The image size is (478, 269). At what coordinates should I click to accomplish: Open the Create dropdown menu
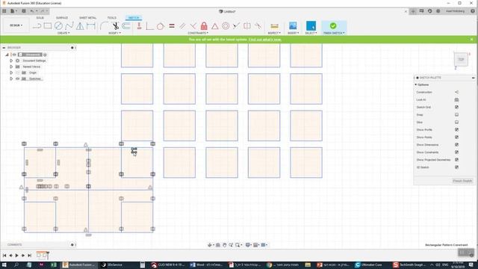[x=63, y=33]
